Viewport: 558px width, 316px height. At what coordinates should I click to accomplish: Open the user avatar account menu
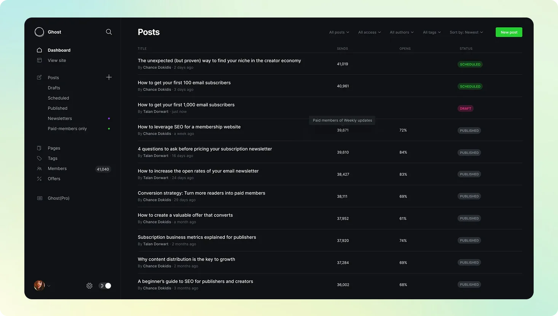click(x=40, y=286)
